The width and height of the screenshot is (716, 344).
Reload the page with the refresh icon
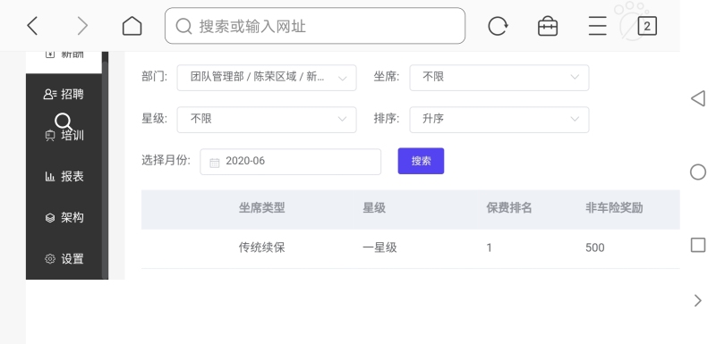498,26
